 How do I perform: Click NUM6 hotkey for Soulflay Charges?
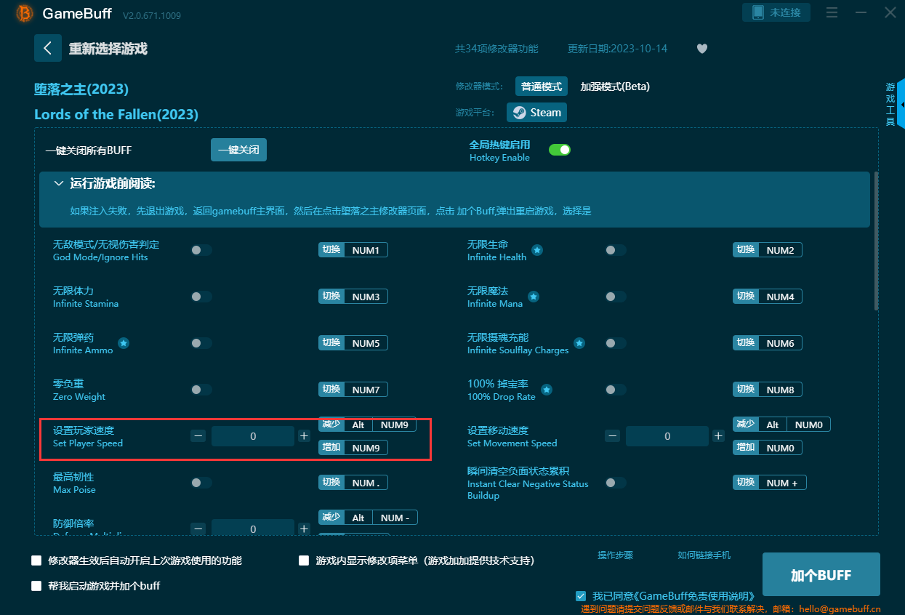[781, 343]
